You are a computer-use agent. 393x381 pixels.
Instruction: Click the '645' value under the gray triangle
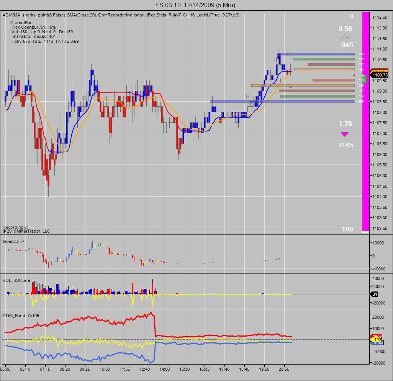(x=347, y=45)
